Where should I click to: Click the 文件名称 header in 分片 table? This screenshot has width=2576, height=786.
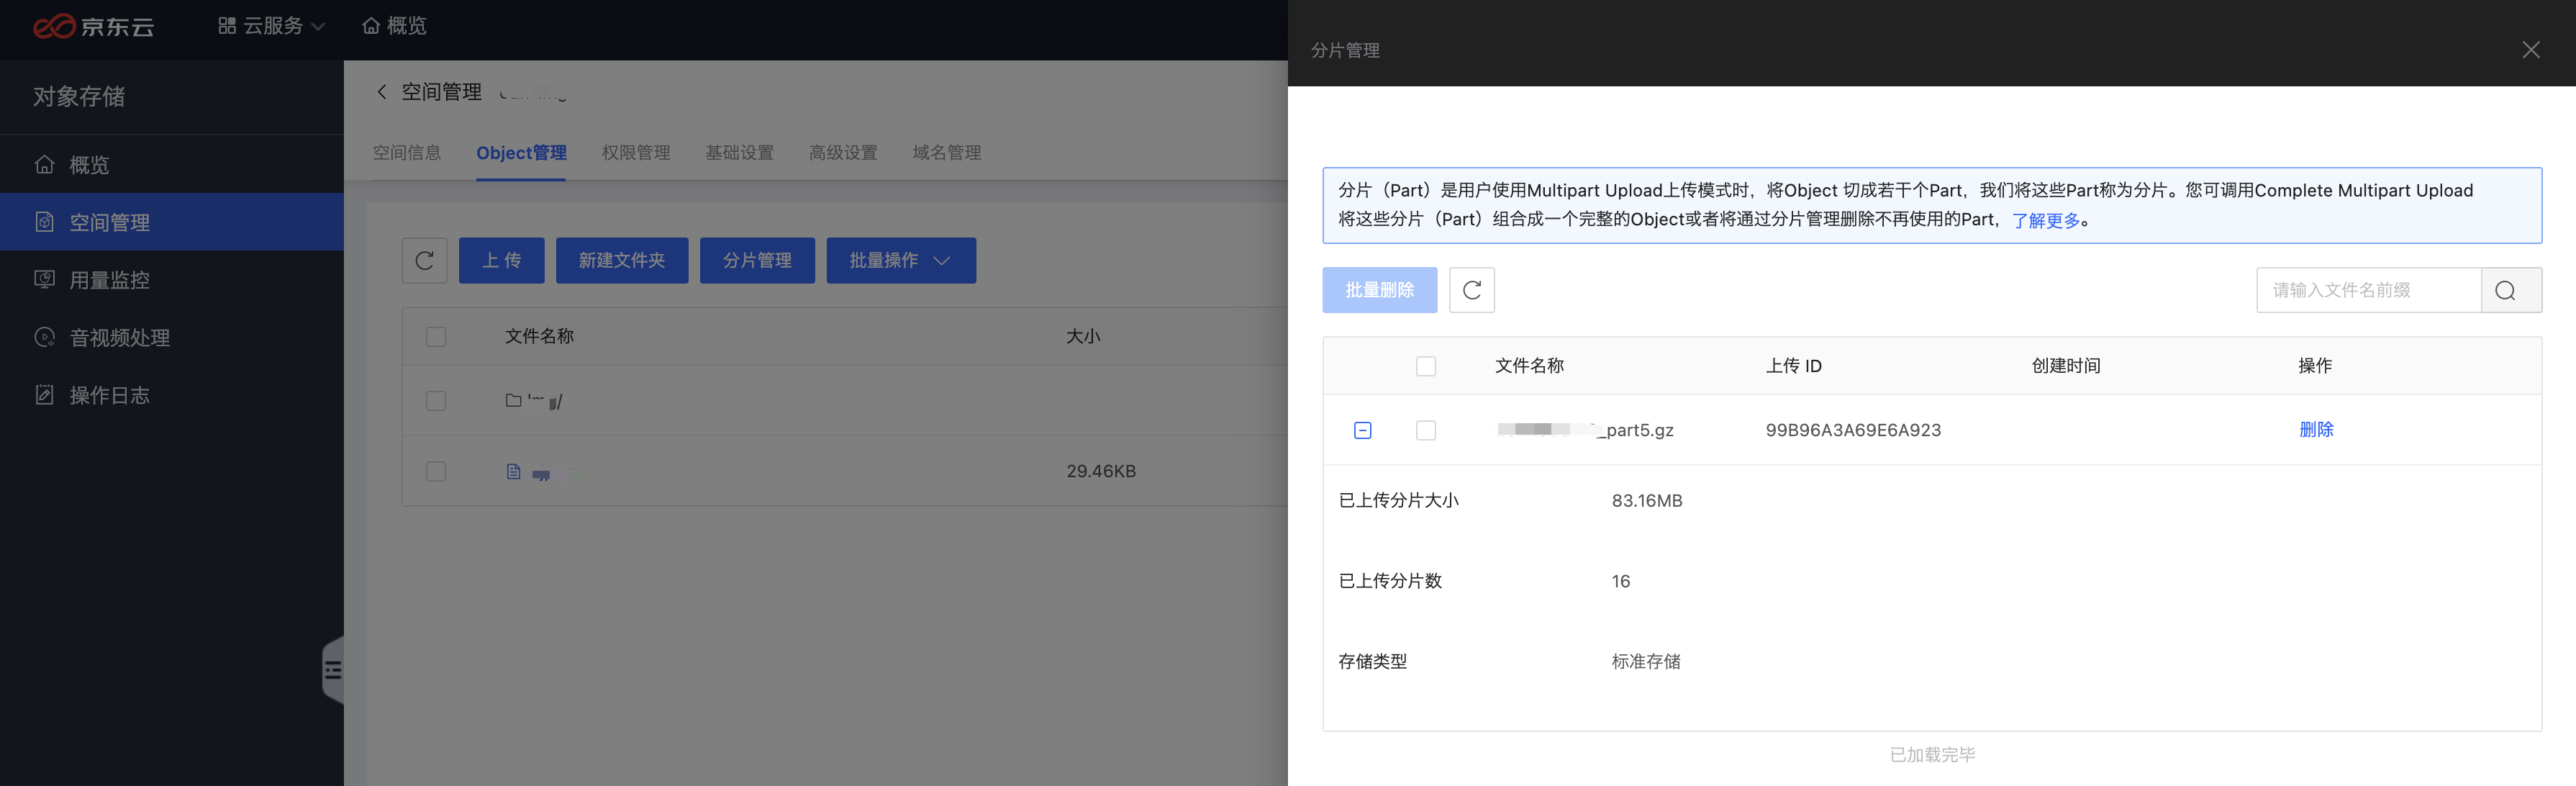coord(1530,366)
